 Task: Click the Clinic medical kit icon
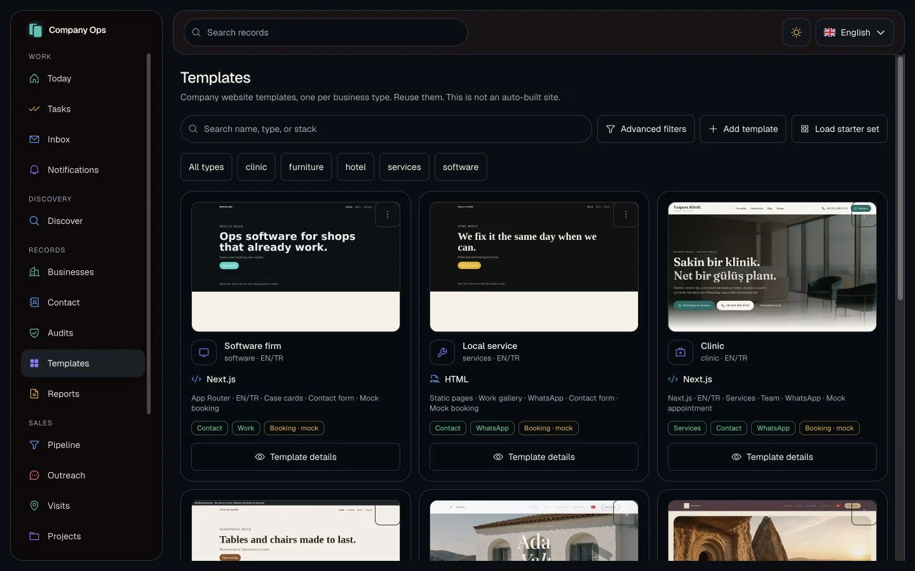[x=681, y=352]
